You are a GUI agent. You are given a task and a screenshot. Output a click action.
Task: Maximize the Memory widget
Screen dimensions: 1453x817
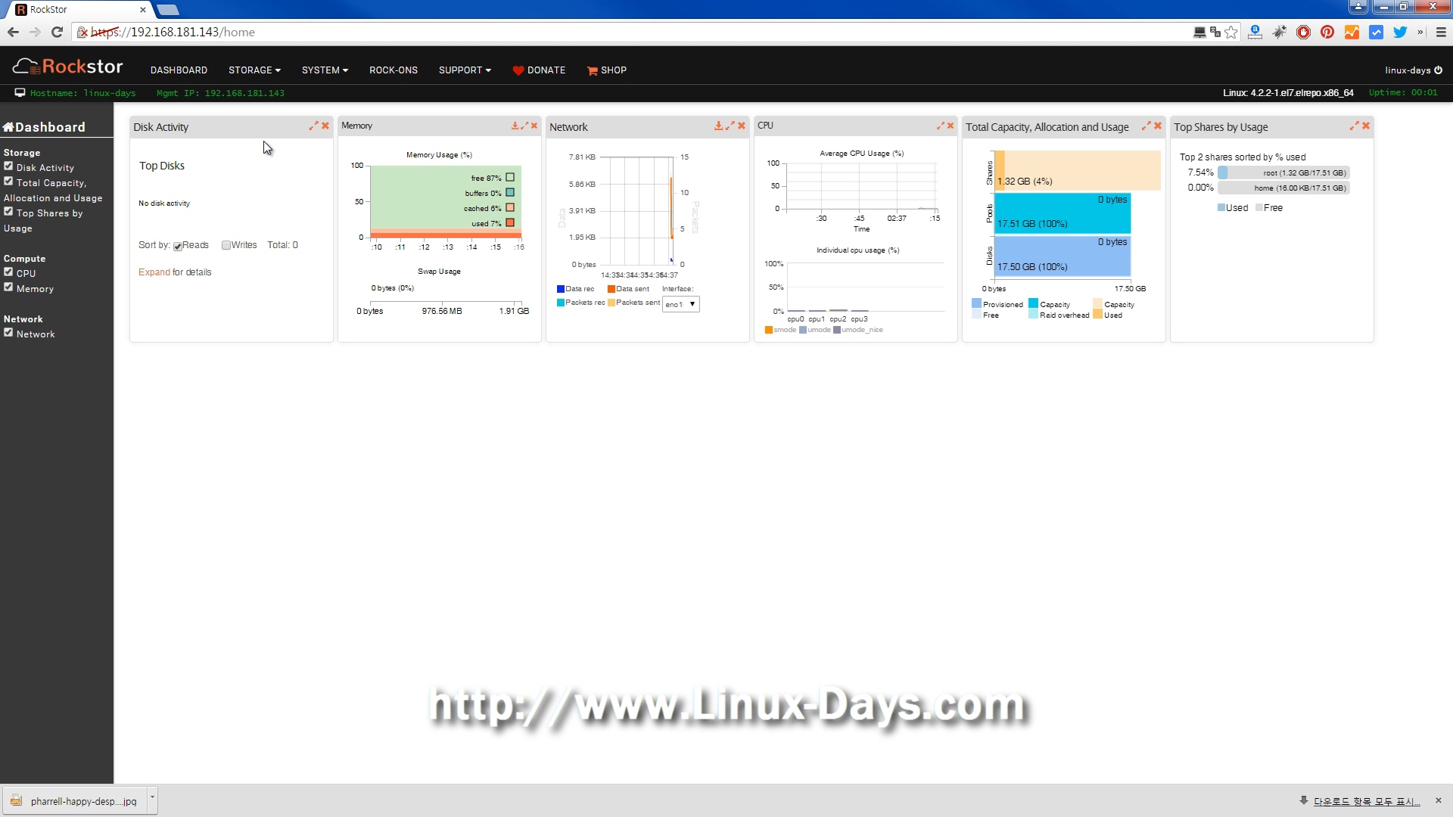(524, 126)
